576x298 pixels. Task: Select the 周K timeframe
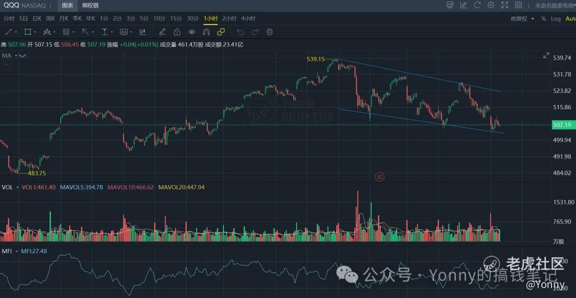pyautogui.click(x=50, y=18)
